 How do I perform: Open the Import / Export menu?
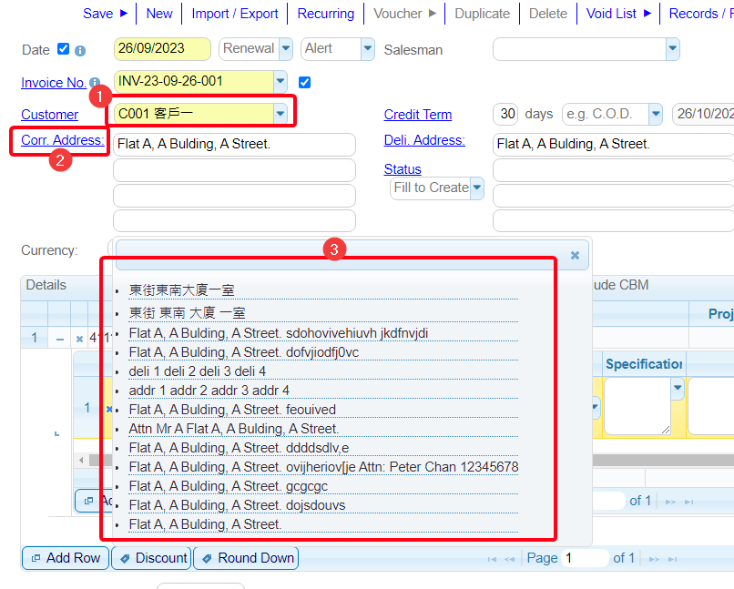pos(235,14)
